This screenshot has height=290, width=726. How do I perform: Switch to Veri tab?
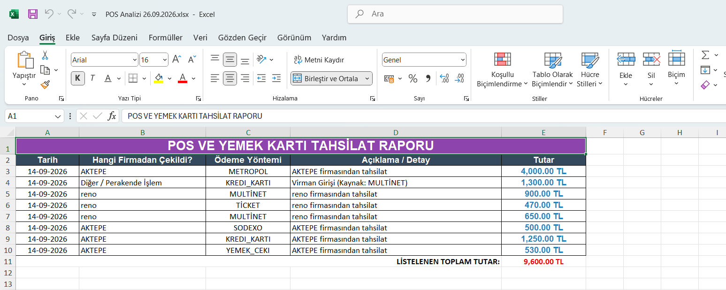[x=200, y=38]
